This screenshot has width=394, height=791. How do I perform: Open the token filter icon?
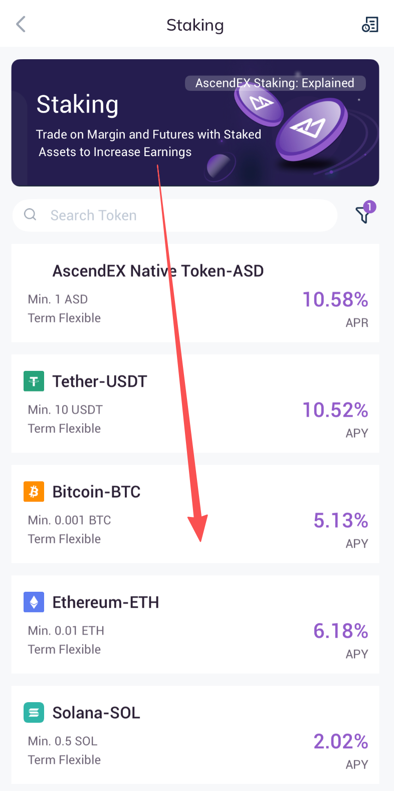(x=364, y=214)
